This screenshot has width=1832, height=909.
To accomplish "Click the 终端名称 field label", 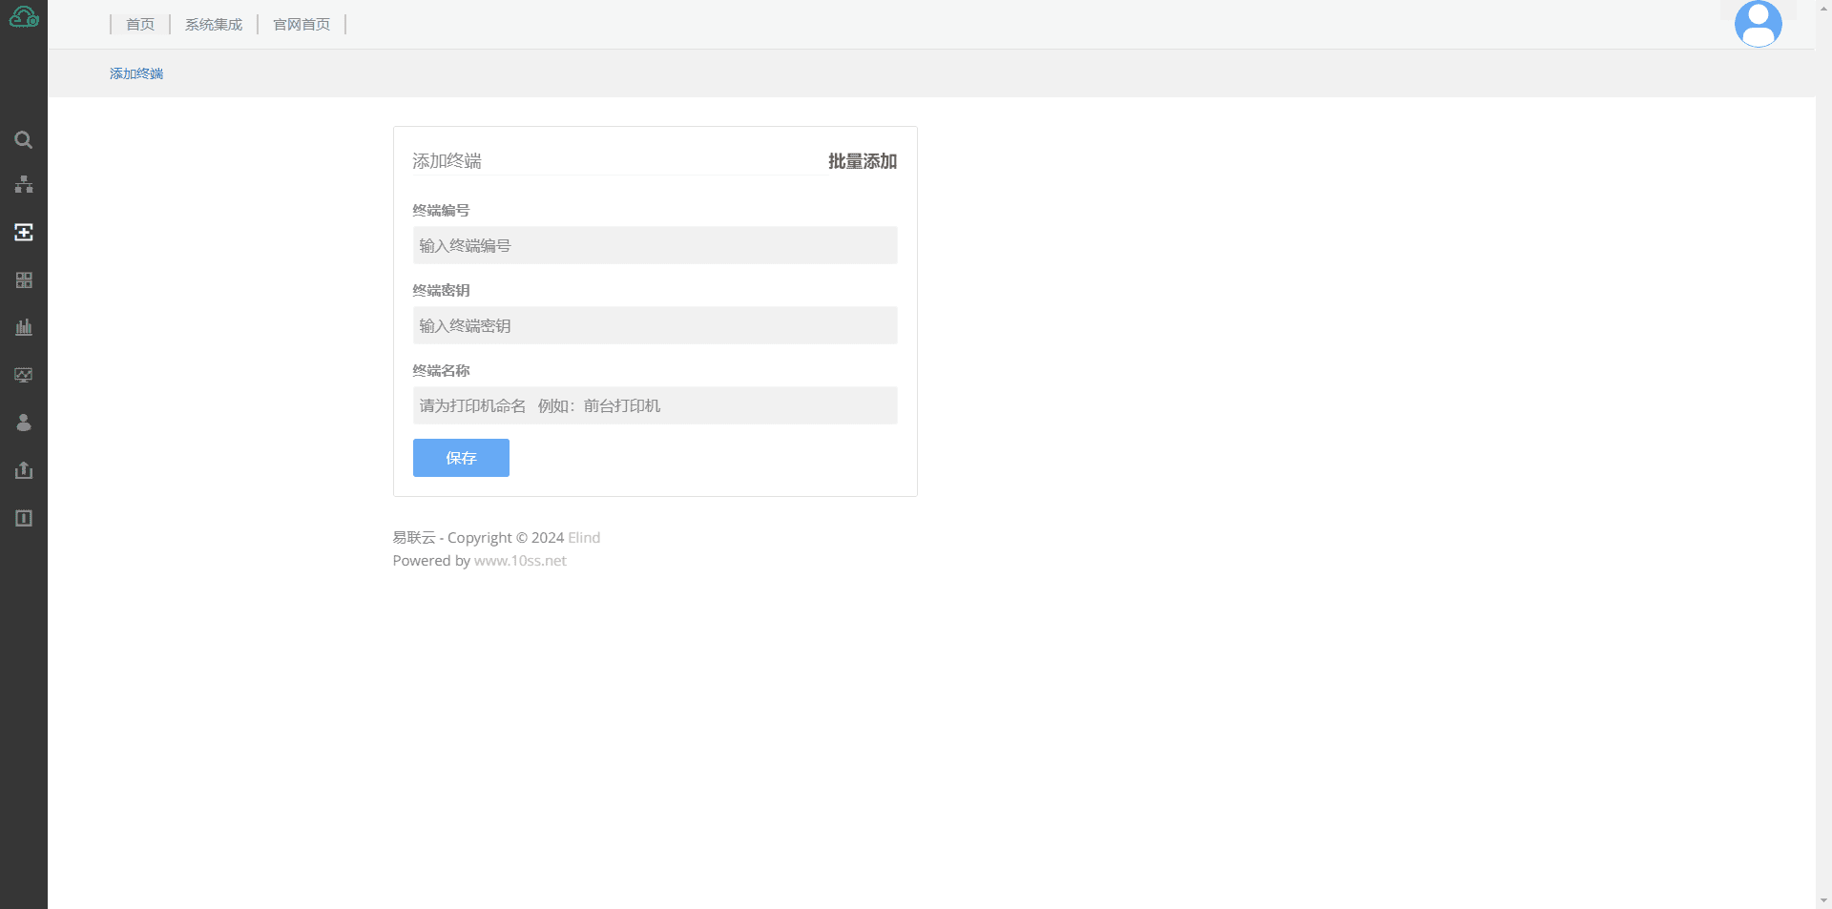I will coord(441,370).
